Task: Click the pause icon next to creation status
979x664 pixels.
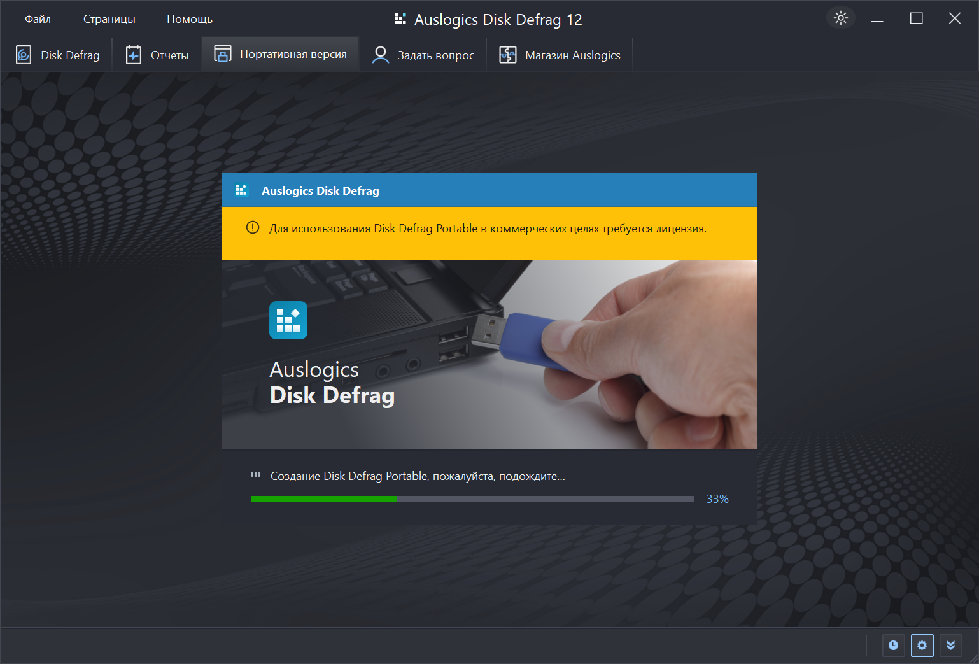Action: pyautogui.click(x=256, y=474)
